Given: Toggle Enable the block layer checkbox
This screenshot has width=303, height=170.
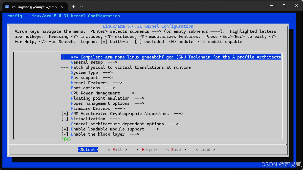Looking at the screenshot, I should tap(65, 134).
